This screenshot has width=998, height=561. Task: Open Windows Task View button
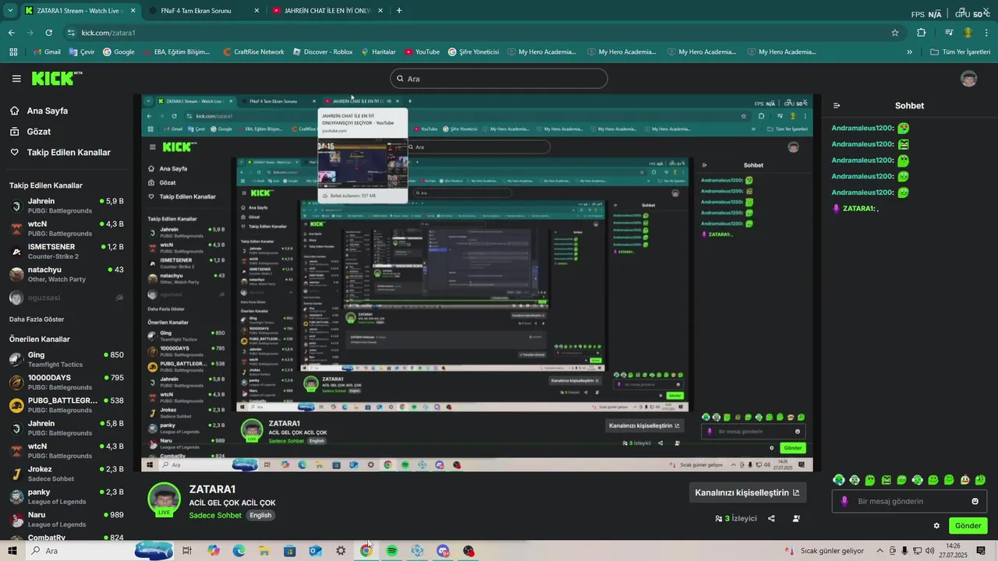(187, 551)
